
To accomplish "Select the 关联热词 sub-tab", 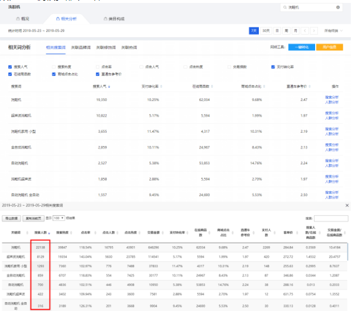I will pos(129,47).
